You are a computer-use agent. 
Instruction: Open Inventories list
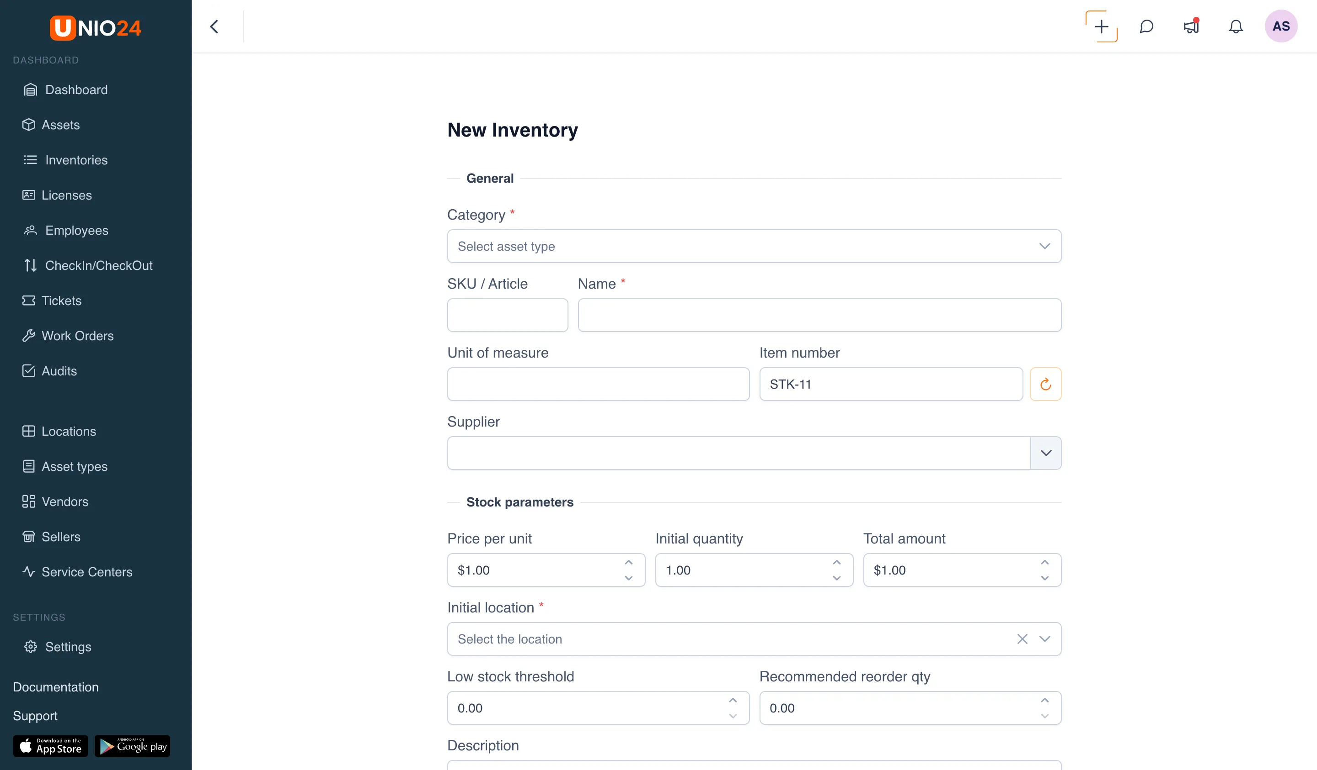coord(66,160)
